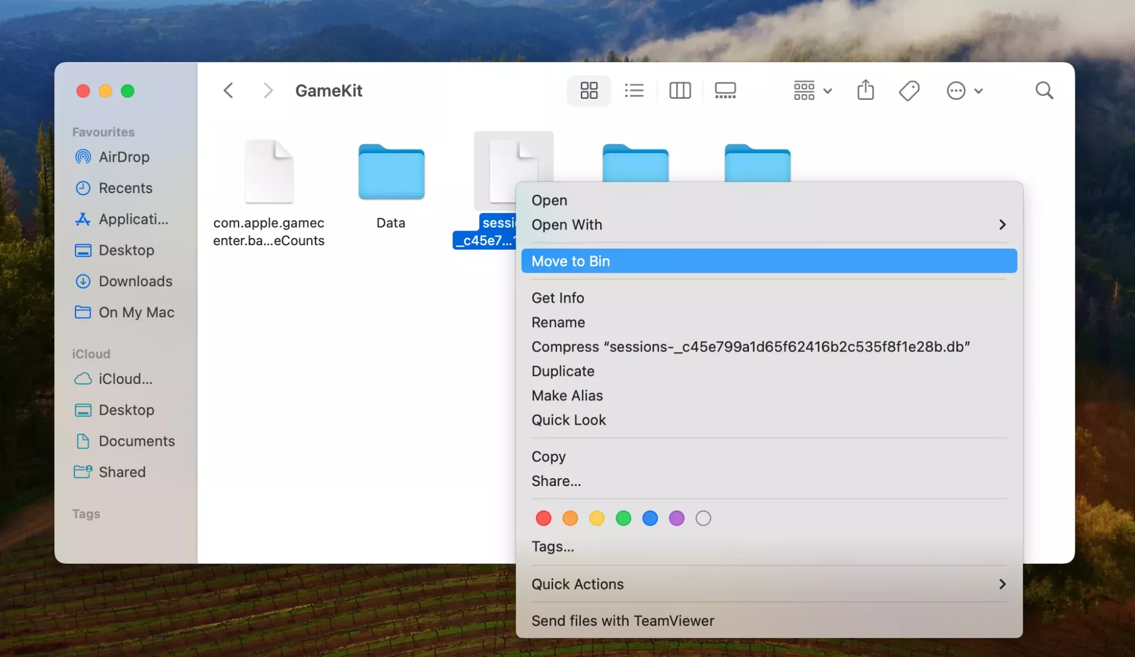The image size is (1135, 657).
Task: Apply the purple tag color
Action: coord(676,518)
